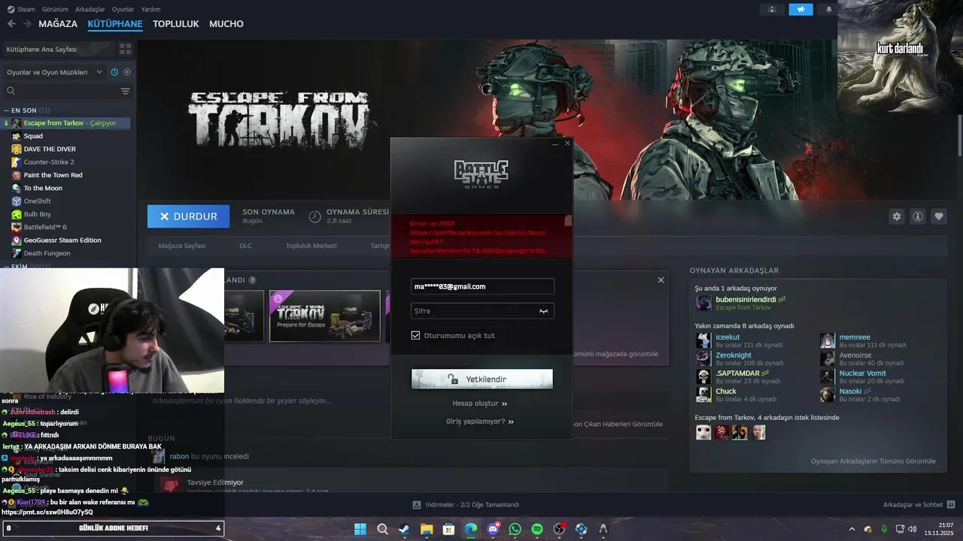Image resolution: width=963 pixels, height=541 pixels.
Task: Open friend bubenisinirlendirdi profile
Action: tap(746, 300)
